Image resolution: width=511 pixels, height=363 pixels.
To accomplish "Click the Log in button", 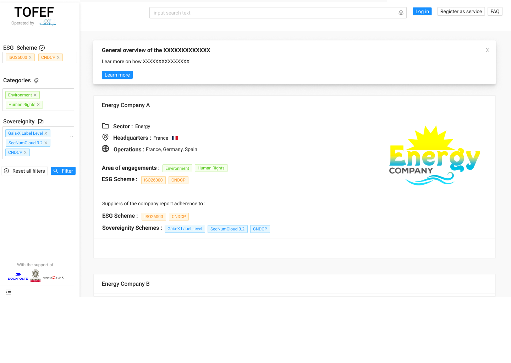I will pos(422,11).
